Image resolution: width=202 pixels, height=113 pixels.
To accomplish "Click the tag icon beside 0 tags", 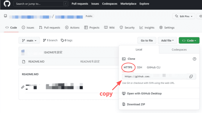I will pos(62,41).
